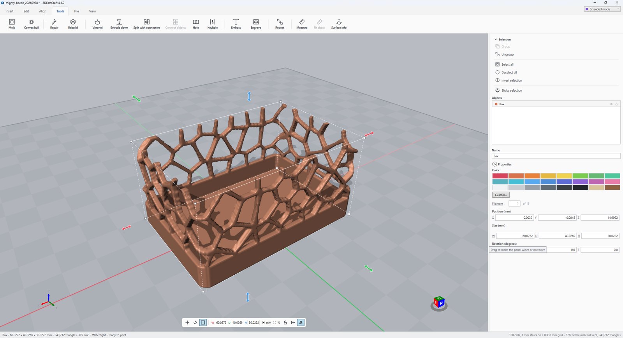623x338 pixels.
Task: Choose the brown color swatch
Action: 612,188
